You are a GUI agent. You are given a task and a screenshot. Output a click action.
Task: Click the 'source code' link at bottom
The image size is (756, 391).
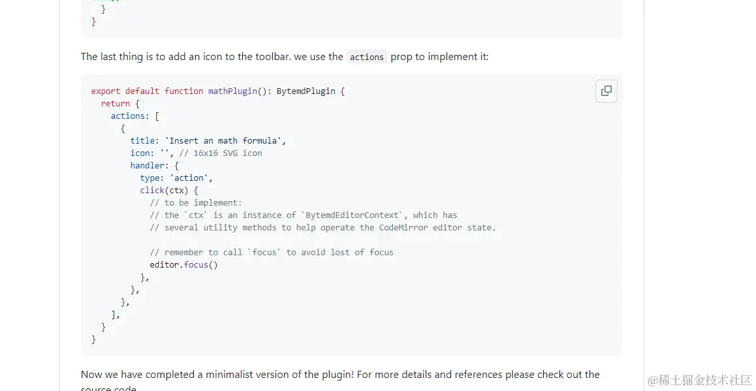coord(108,388)
